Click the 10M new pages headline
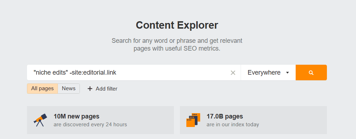This screenshot has height=139, width=356. (x=77, y=116)
